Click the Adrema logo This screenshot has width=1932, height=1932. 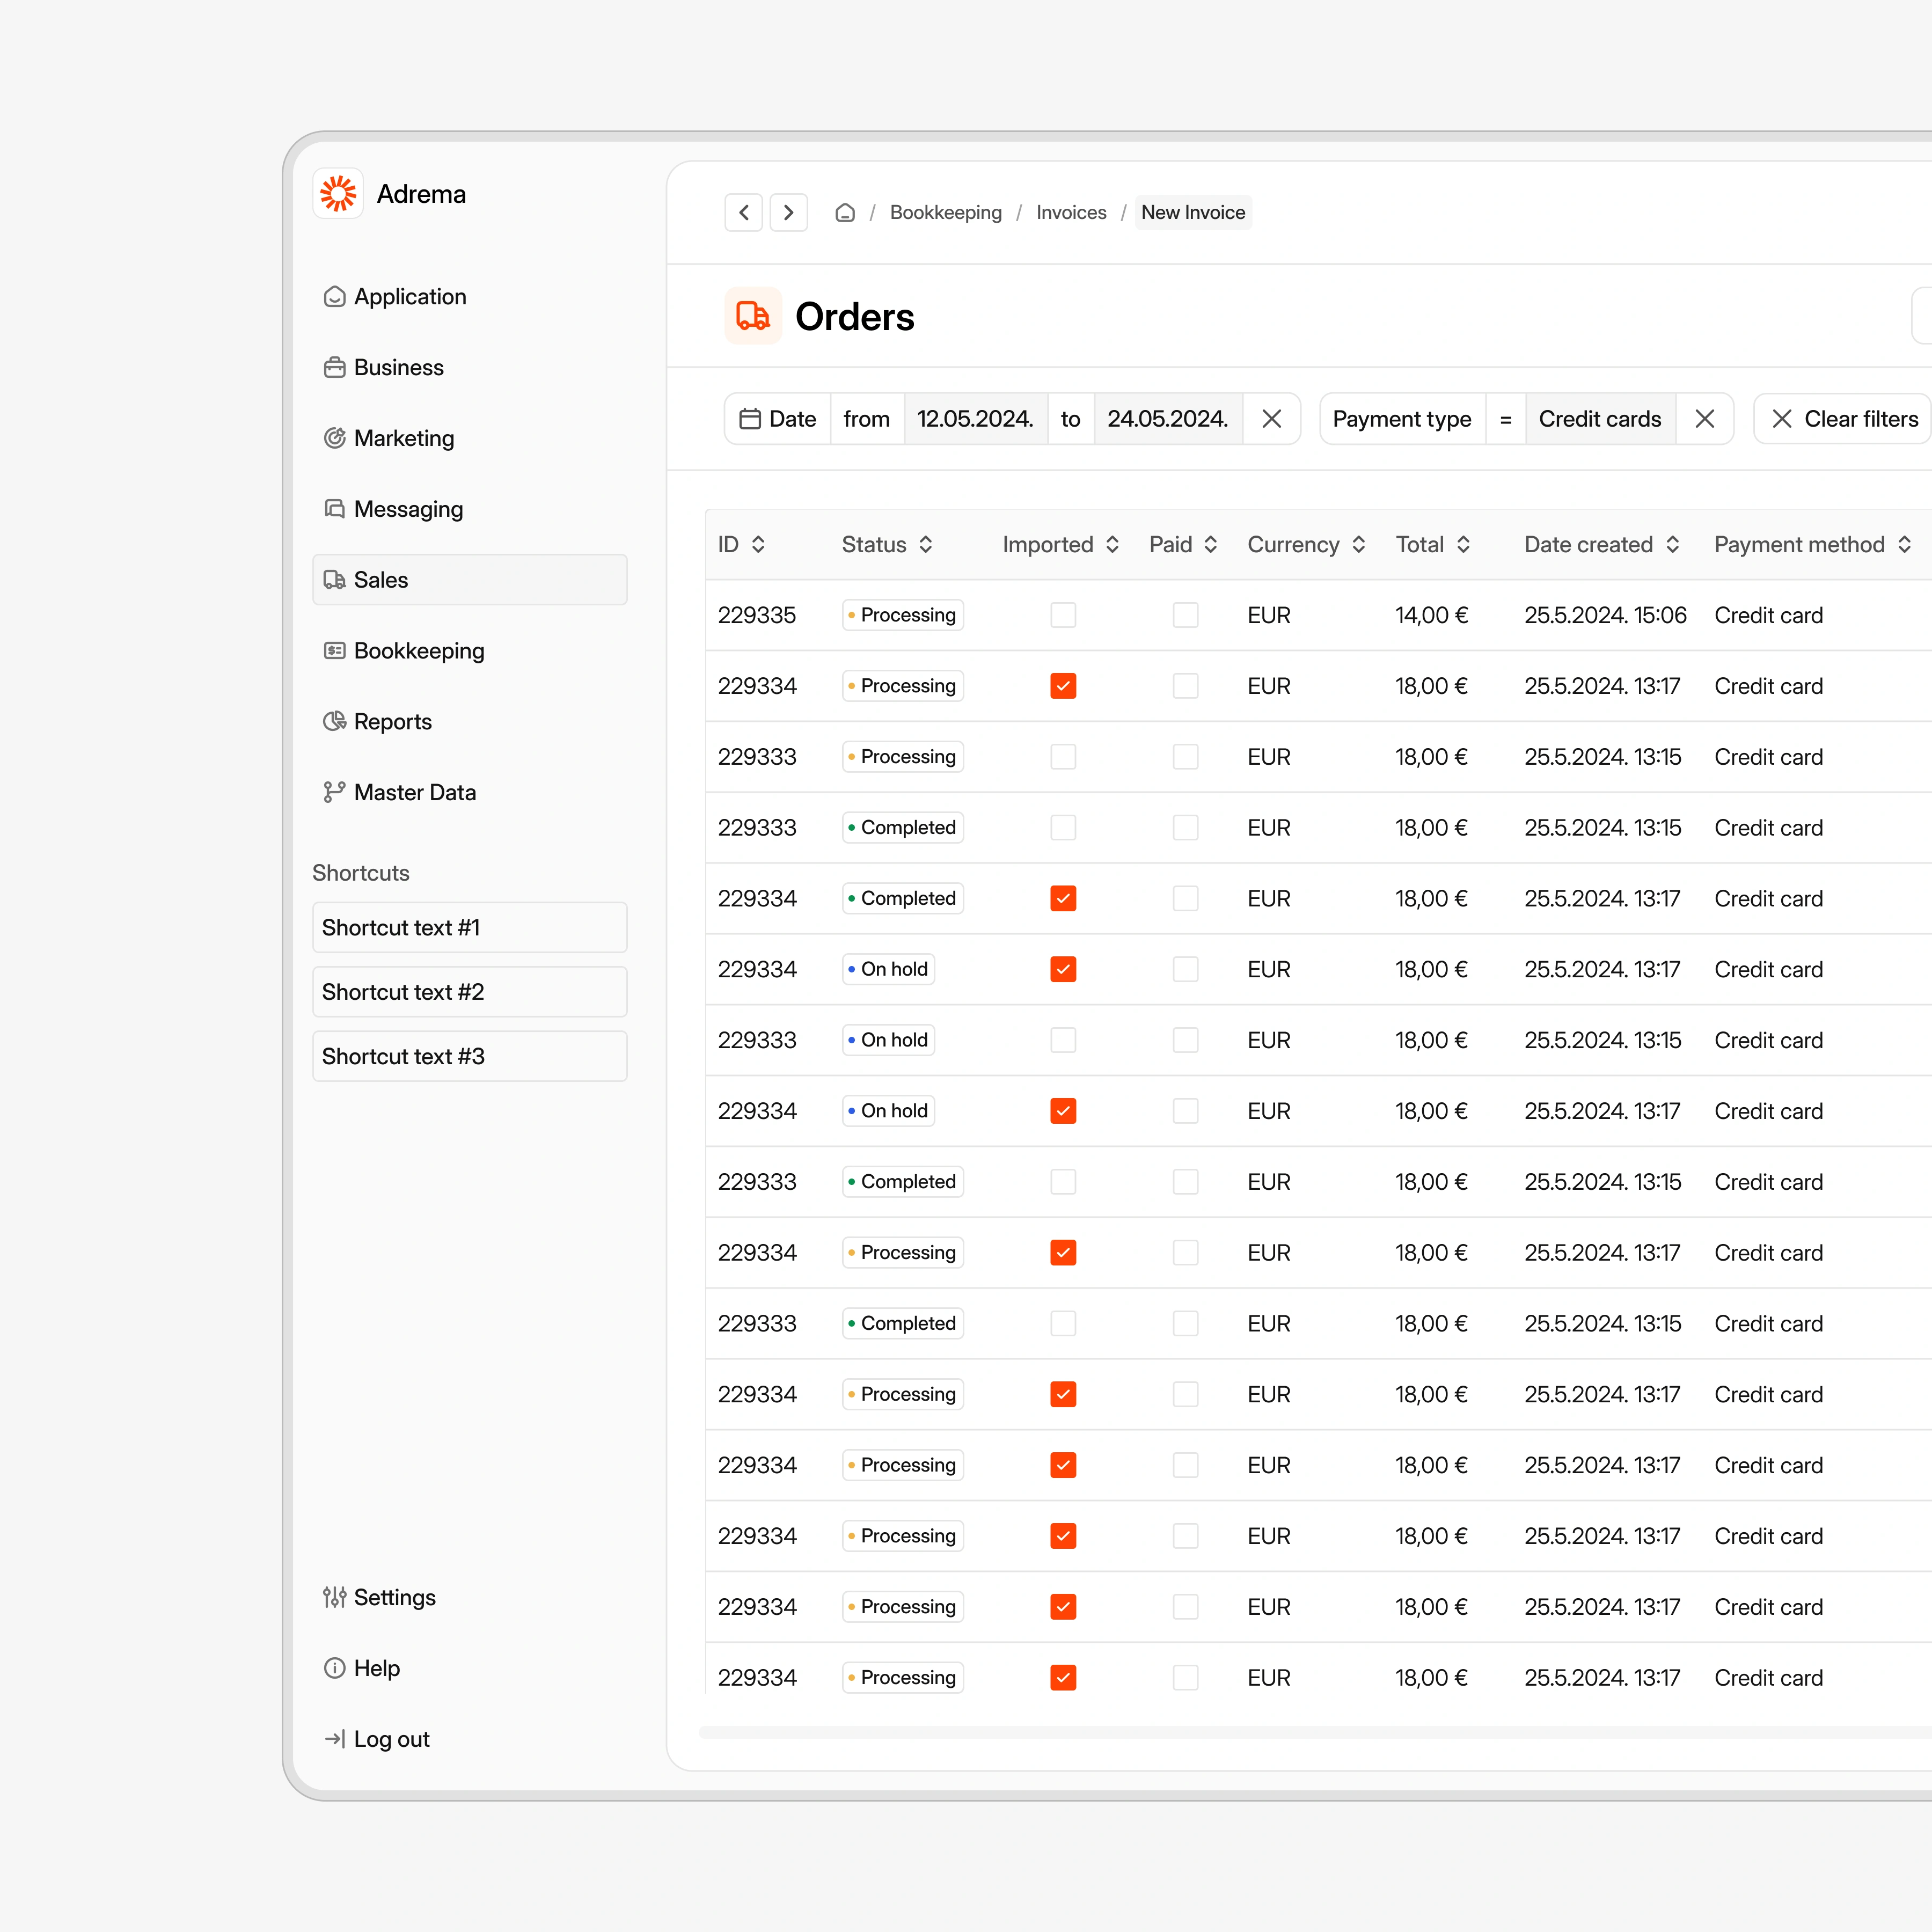click(338, 193)
